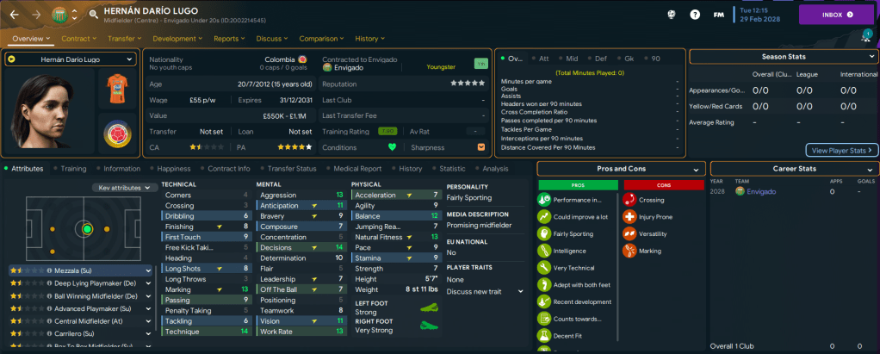880x354 pixels.
Task: Open the search magnifier icon
Action: [93, 15]
